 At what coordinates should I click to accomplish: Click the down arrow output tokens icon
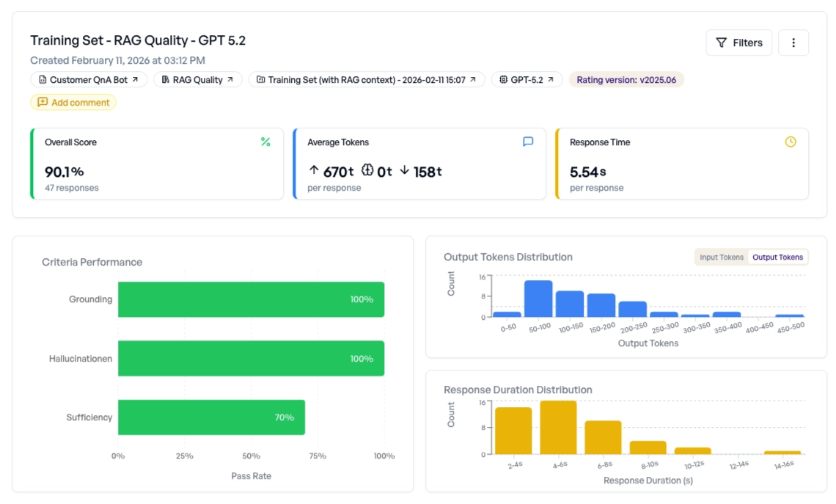[405, 171]
